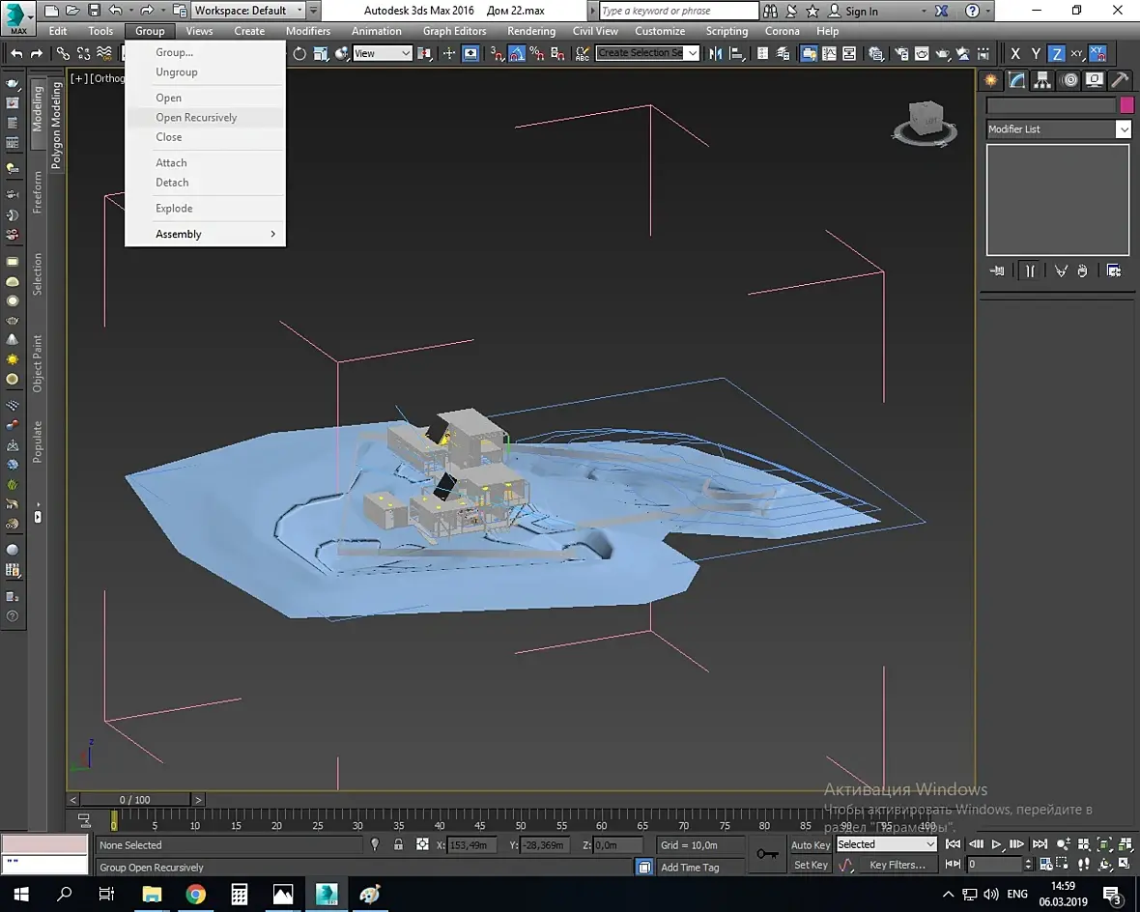This screenshot has width=1140, height=912.
Task: Click the keyword search input field
Action: 678,11
